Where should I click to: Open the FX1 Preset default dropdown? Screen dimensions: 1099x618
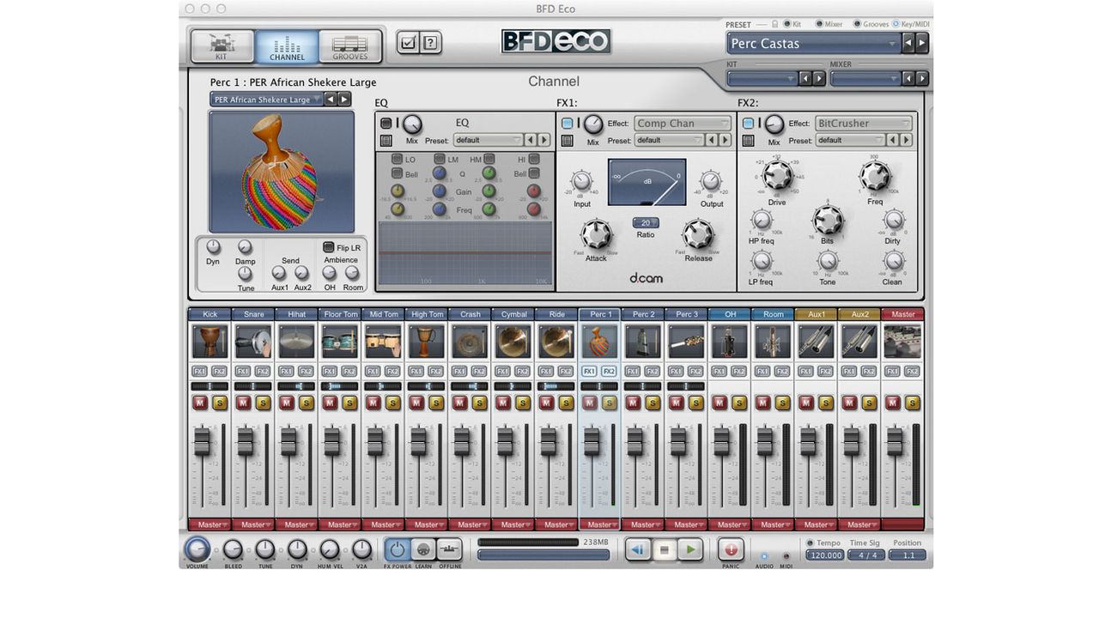pos(669,140)
